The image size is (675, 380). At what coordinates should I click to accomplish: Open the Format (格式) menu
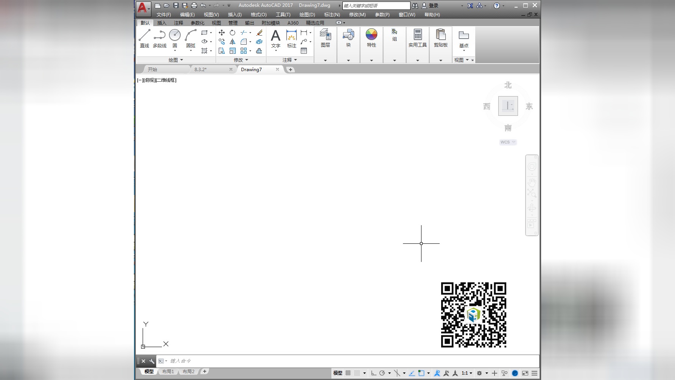tap(259, 15)
